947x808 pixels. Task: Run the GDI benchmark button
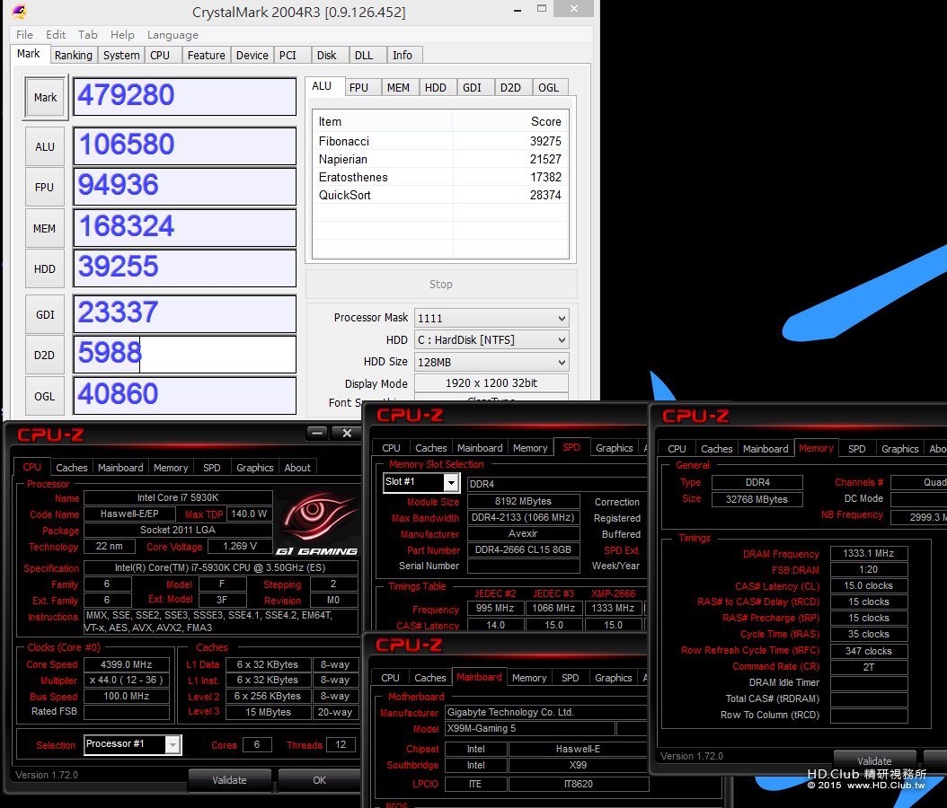click(x=45, y=314)
